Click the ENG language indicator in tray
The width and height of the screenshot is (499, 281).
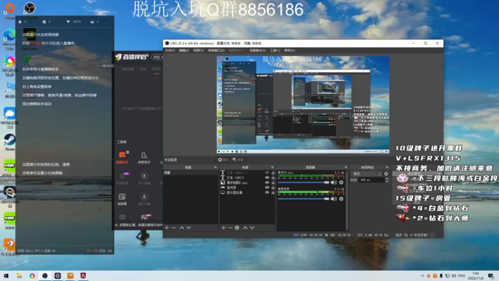[462, 276]
